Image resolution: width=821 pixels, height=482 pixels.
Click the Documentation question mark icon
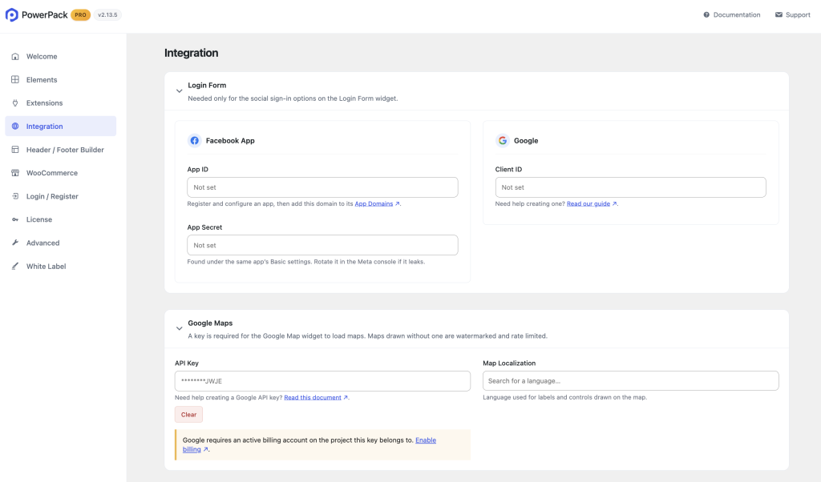point(706,14)
